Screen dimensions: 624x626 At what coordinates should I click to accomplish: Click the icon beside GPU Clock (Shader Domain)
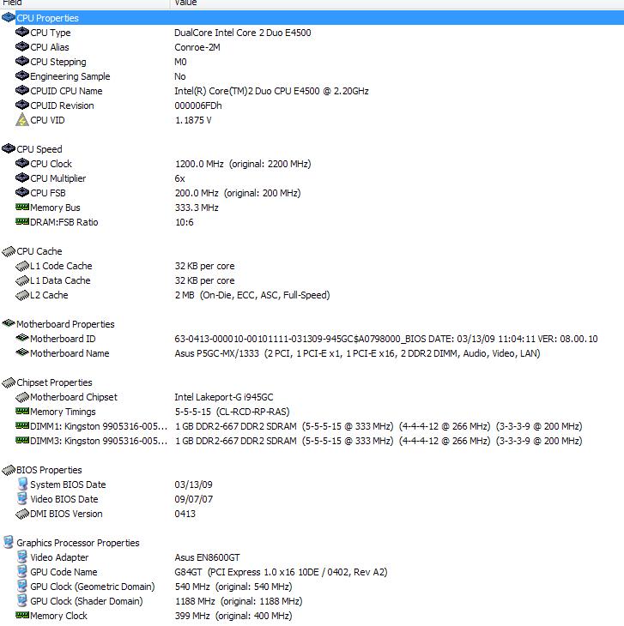[x=23, y=600]
